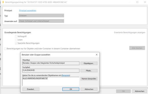Toggle the Spezielle Berechtigungen checkbox

pyautogui.click(x=16, y=43)
